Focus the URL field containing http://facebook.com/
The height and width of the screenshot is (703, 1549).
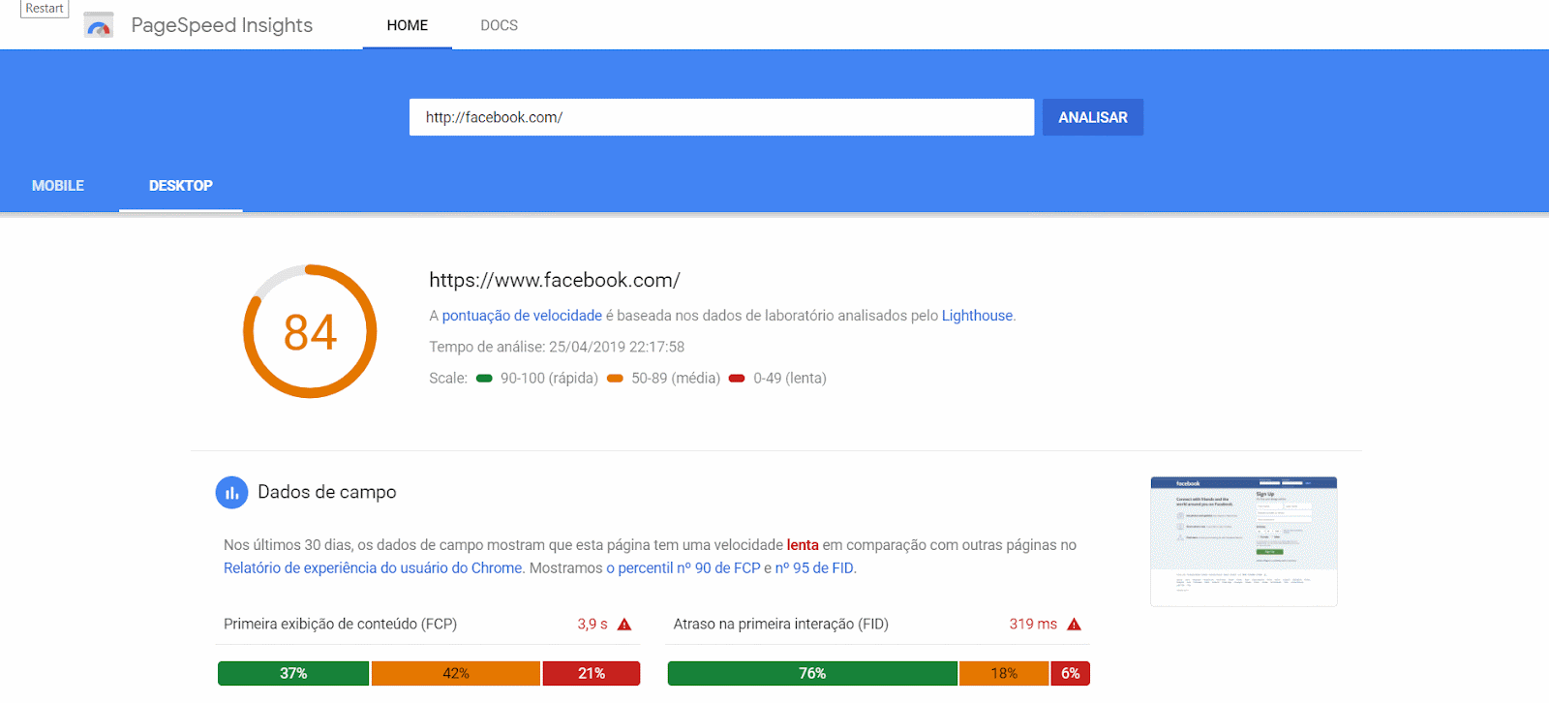coord(721,117)
